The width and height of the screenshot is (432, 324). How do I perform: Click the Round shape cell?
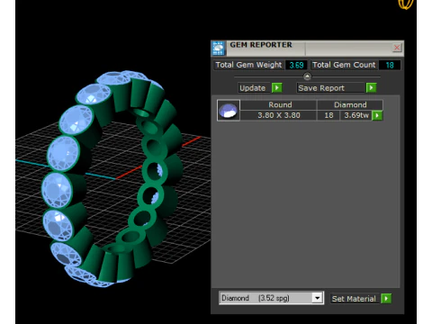click(279, 104)
